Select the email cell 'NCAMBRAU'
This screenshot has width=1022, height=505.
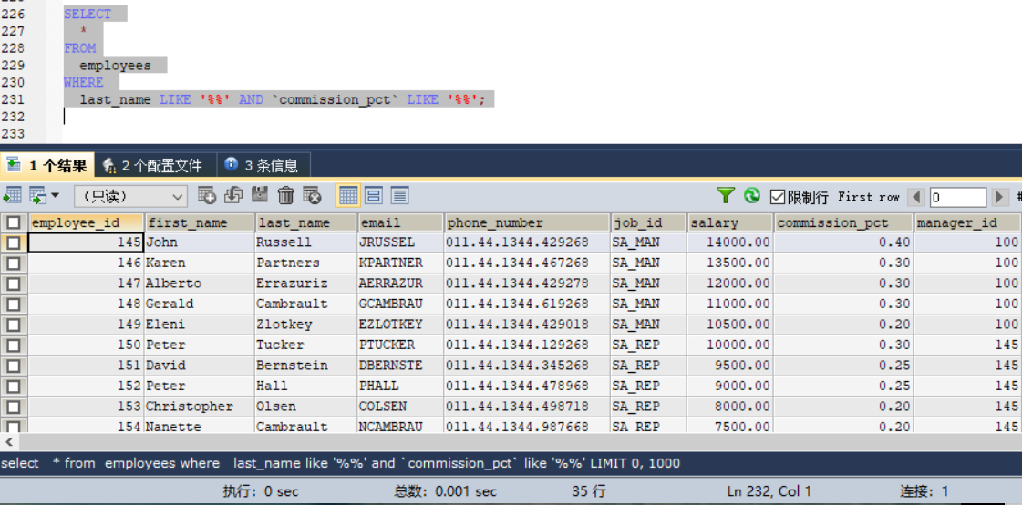(401, 427)
